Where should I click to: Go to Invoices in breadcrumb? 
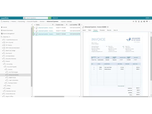(42, 22)
